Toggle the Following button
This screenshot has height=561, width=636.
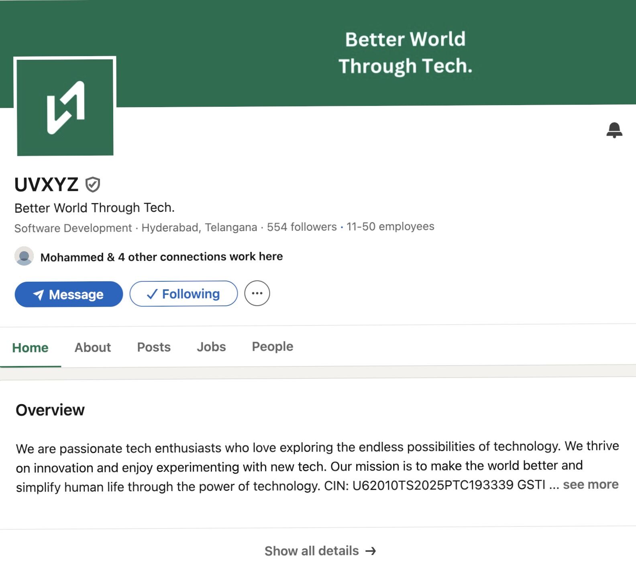(183, 294)
